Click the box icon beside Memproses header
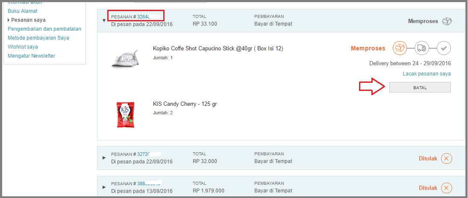 (x=447, y=21)
